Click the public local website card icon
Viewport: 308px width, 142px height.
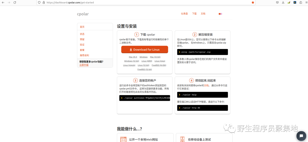pos(123,139)
